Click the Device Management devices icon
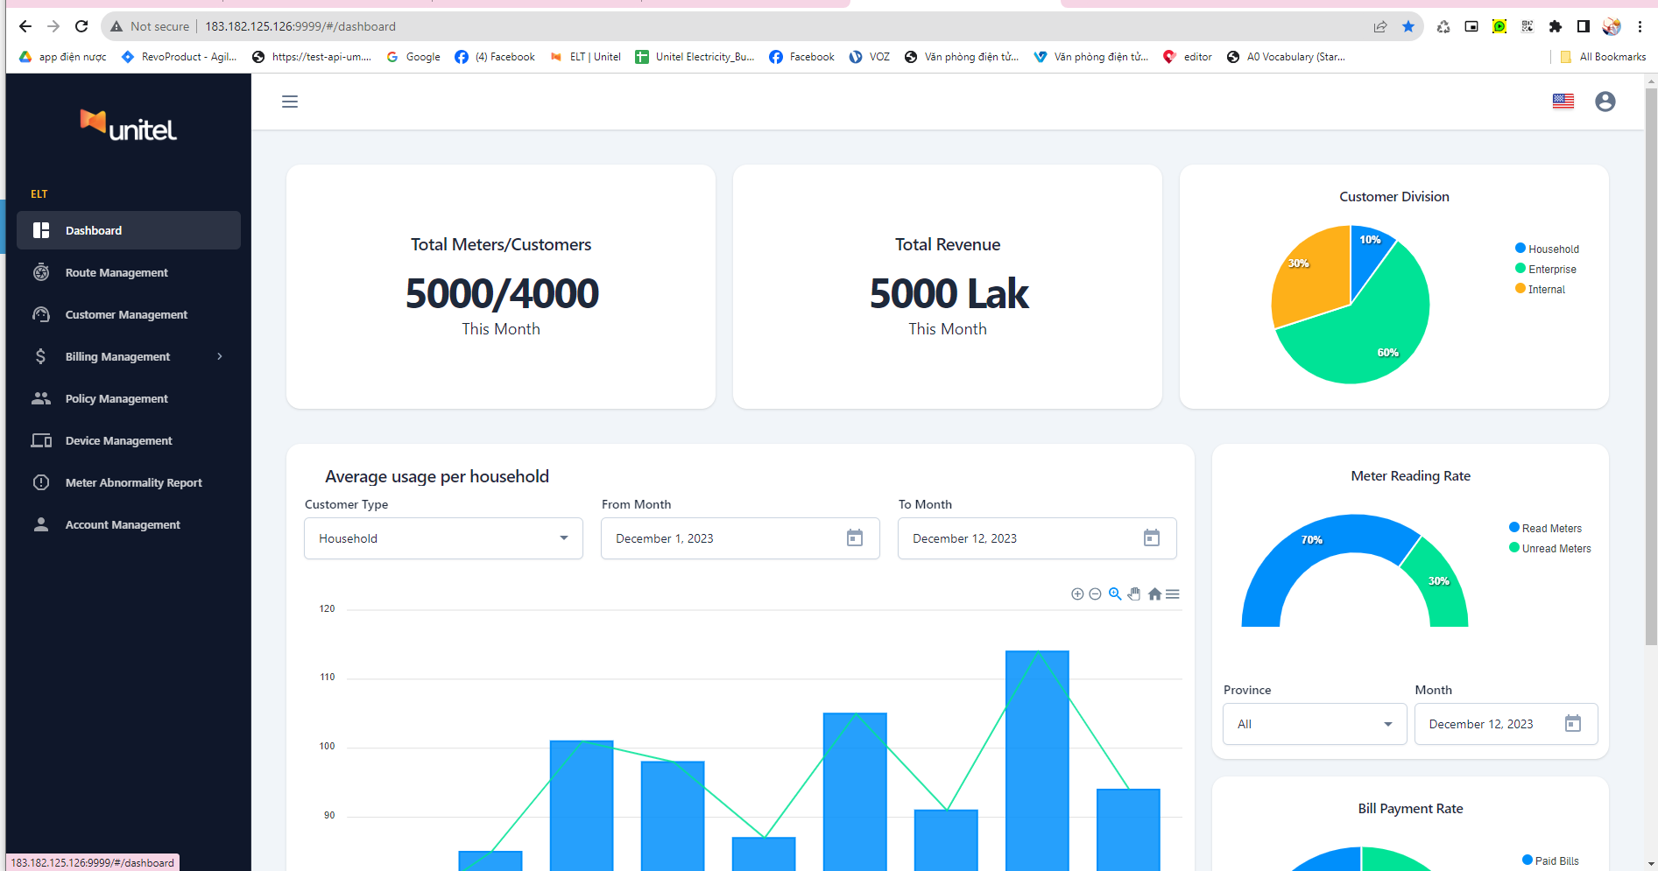Screen dimensions: 1658x871 (x=41, y=440)
